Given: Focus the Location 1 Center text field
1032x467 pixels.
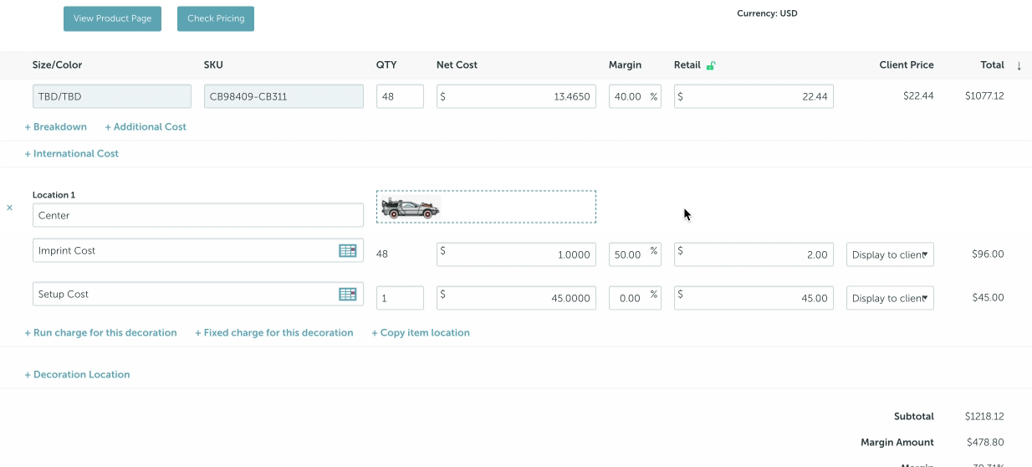Looking at the screenshot, I should (197, 215).
